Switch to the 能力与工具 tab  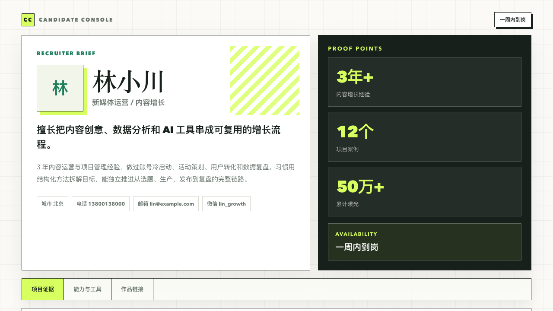88,289
